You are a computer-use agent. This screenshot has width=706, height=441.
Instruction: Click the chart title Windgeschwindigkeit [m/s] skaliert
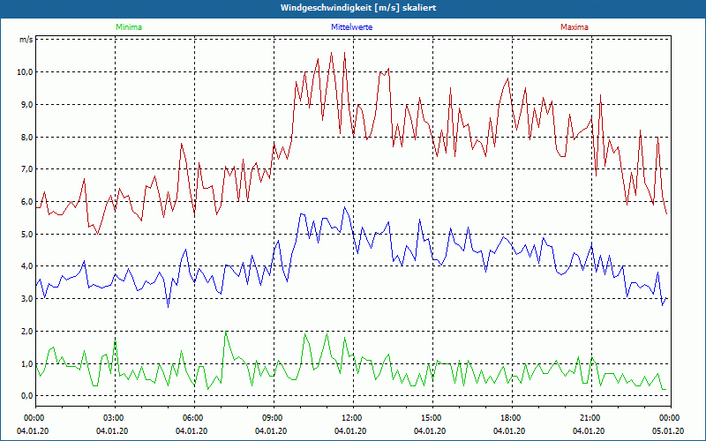(x=358, y=8)
